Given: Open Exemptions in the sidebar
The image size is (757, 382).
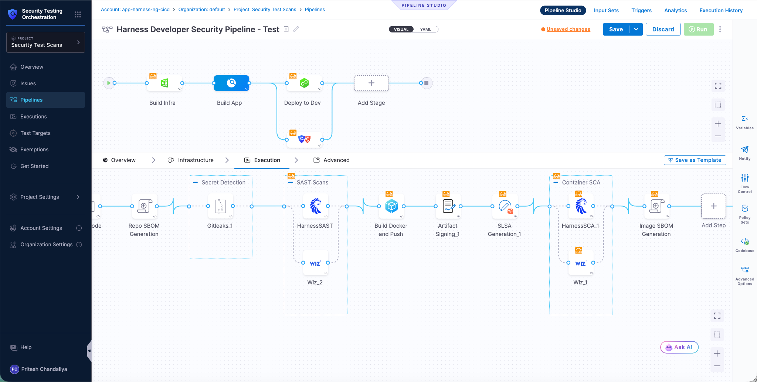Looking at the screenshot, I should [45, 149].
